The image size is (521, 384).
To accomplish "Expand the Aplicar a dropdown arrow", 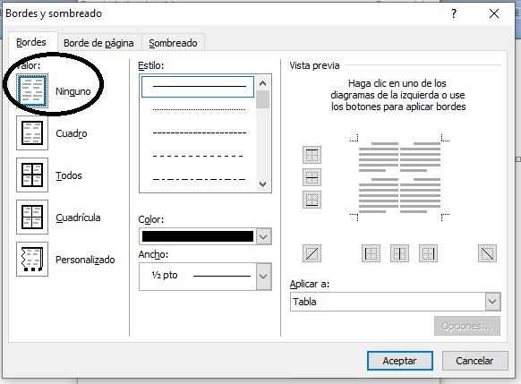I will pos(492,302).
